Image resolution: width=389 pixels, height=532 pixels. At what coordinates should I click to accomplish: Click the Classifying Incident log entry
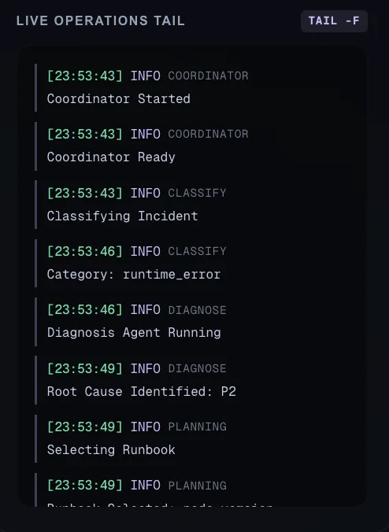122,216
